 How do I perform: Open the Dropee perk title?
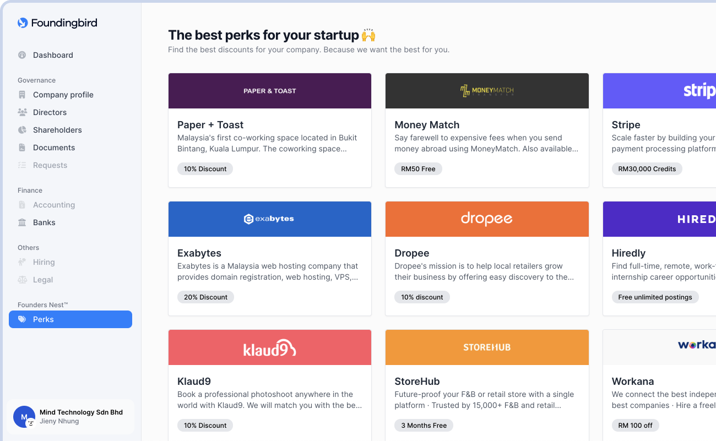tap(412, 253)
